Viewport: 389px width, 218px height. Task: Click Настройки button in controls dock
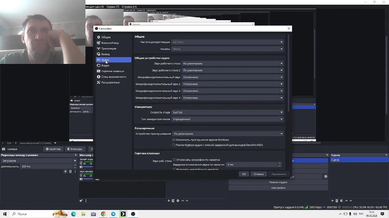coord(278,188)
